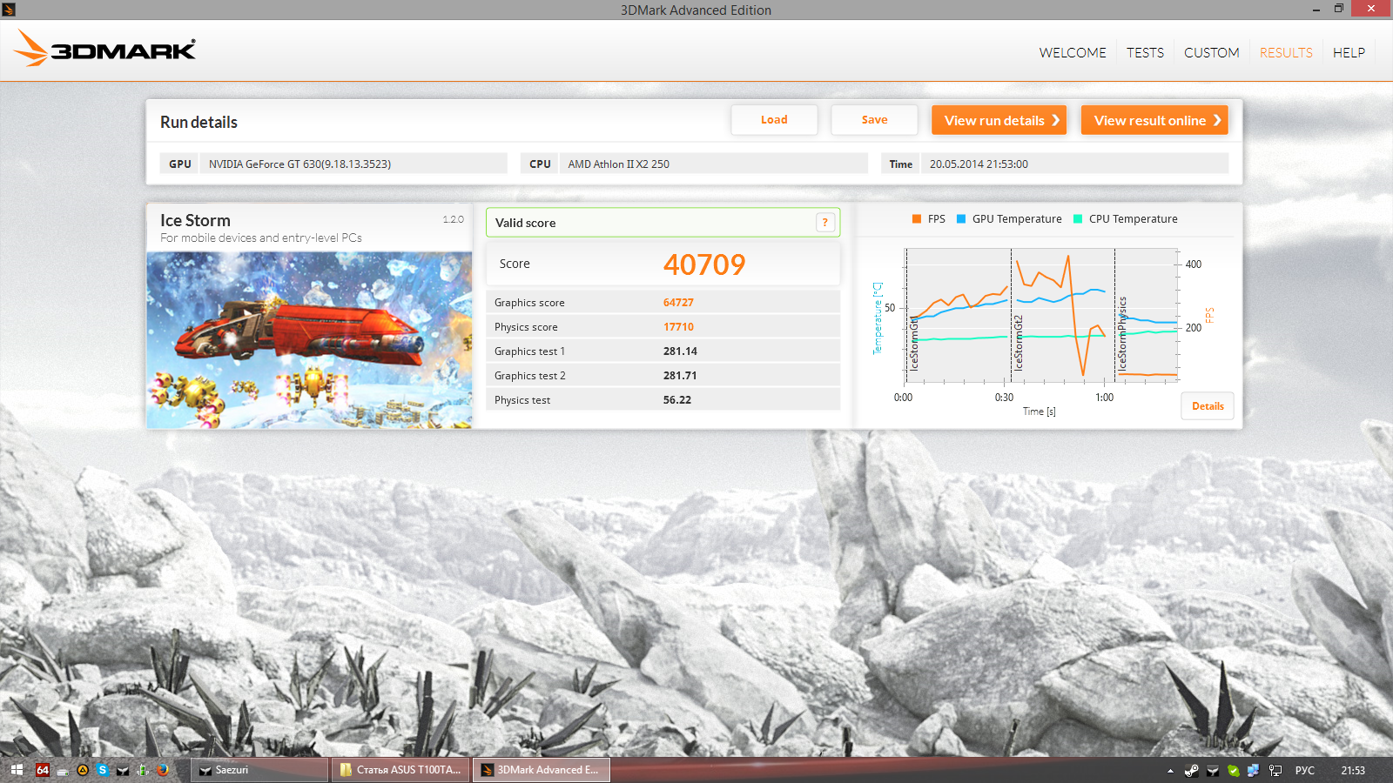Click the Physics score value 17710
The width and height of the screenshot is (1393, 783).
[x=678, y=327]
